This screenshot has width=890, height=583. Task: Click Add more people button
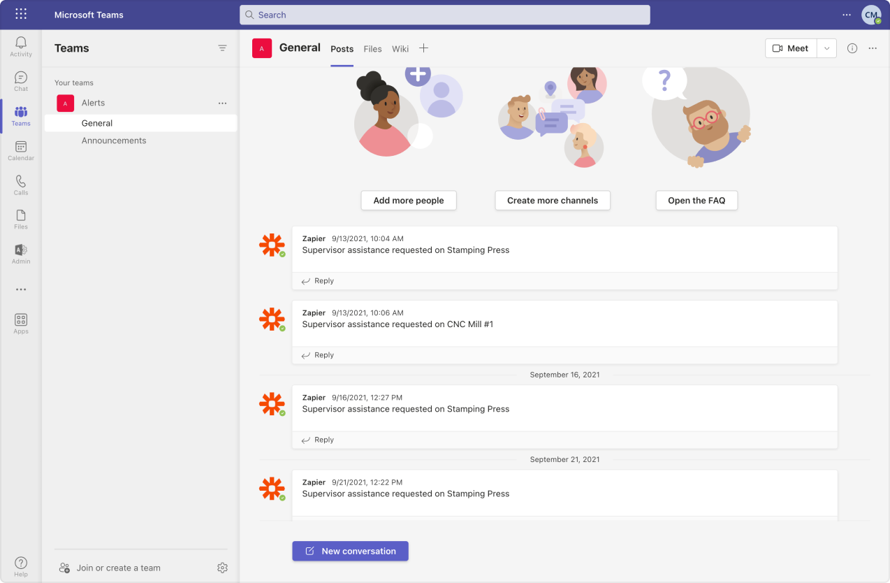pyautogui.click(x=409, y=201)
